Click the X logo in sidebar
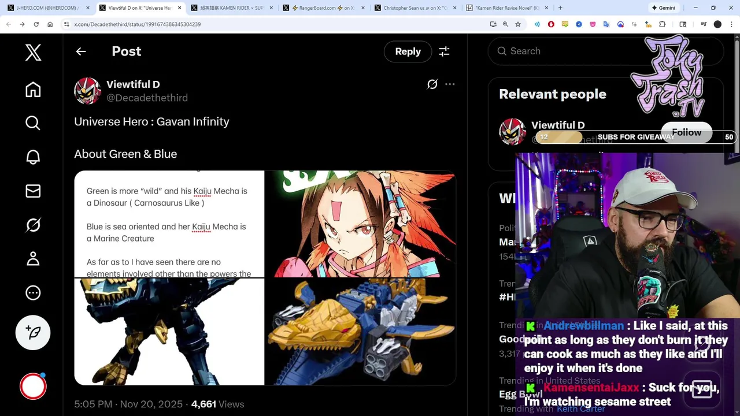740x416 pixels. click(33, 53)
